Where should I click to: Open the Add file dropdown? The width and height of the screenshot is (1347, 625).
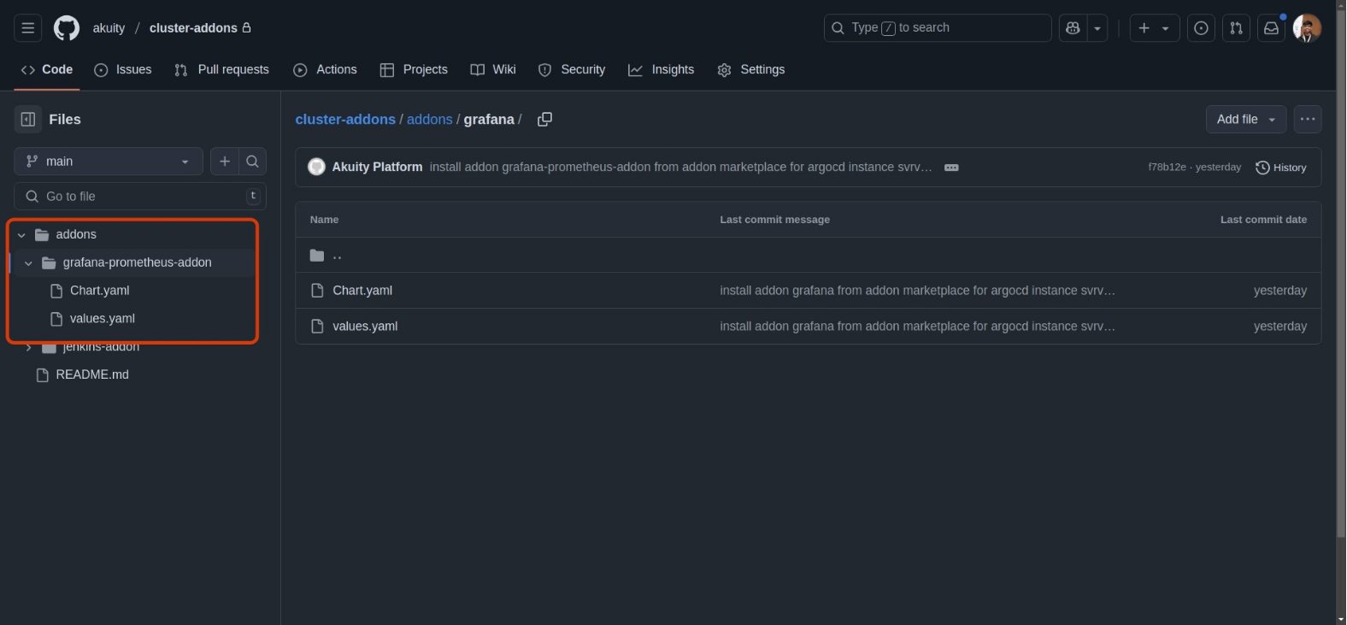1245,119
